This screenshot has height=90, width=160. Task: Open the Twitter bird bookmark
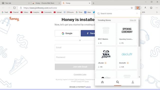94,12
